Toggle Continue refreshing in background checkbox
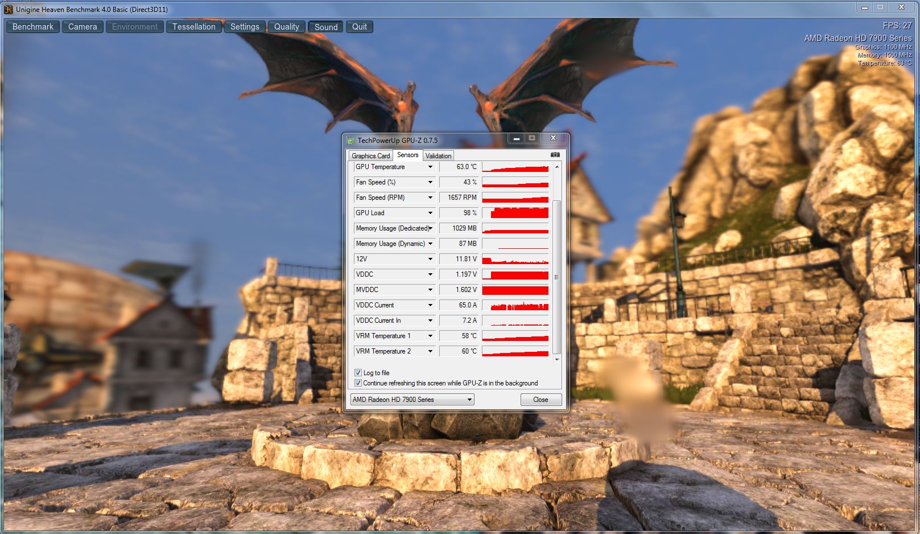This screenshot has height=534, width=920. click(358, 383)
